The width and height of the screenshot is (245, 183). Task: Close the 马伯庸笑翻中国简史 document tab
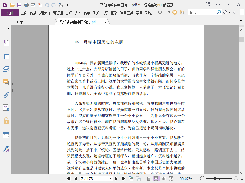pyautogui.click(x=105, y=22)
